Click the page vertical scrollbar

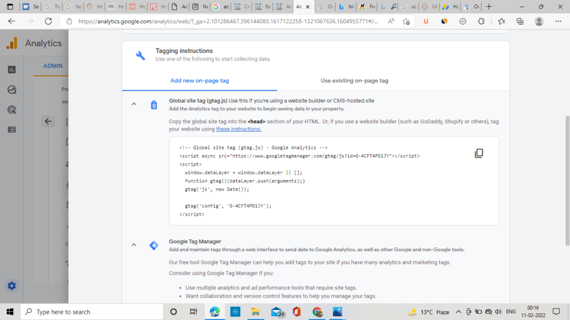[x=567, y=181]
